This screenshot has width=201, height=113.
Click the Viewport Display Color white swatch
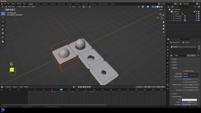[189, 100]
